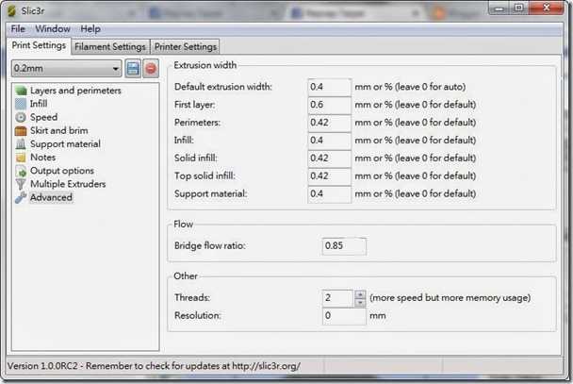This screenshot has width=573, height=384.
Task: Select Notes in the settings list
Action: click(x=42, y=158)
